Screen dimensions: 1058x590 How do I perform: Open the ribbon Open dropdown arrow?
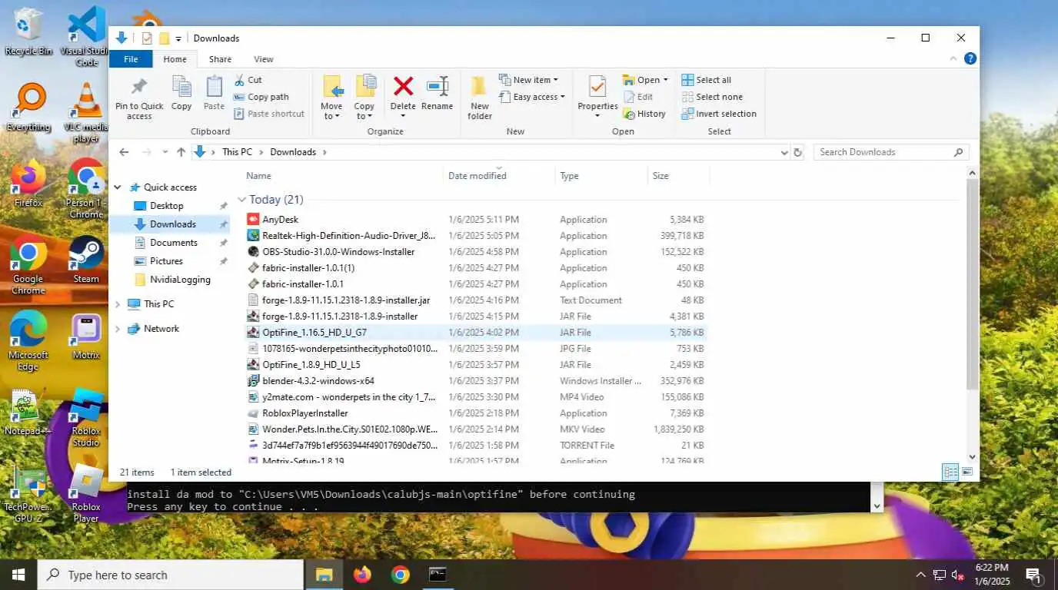tap(665, 80)
